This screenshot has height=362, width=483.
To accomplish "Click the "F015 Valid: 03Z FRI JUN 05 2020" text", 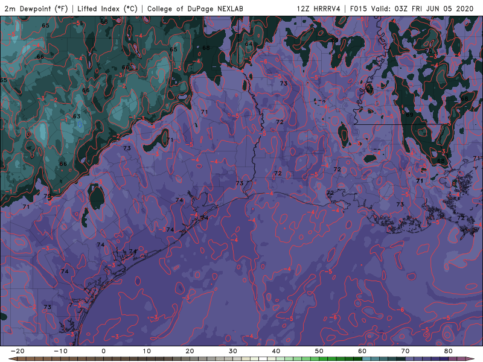I will pos(412,8).
